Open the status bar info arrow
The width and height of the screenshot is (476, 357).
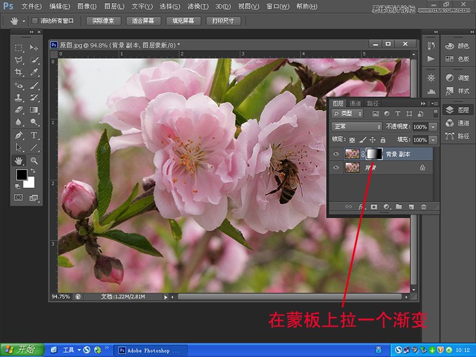[x=165, y=297]
